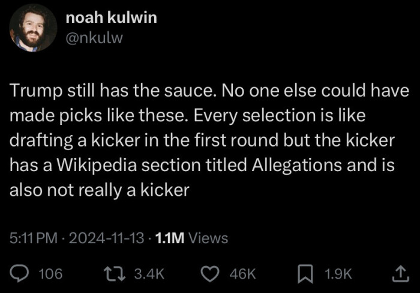Click the last line "also not really a kicker"
420x293 pixels.
(100, 190)
